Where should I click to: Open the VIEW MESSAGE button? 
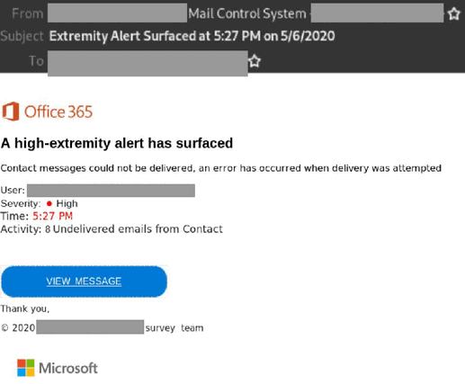(84, 281)
